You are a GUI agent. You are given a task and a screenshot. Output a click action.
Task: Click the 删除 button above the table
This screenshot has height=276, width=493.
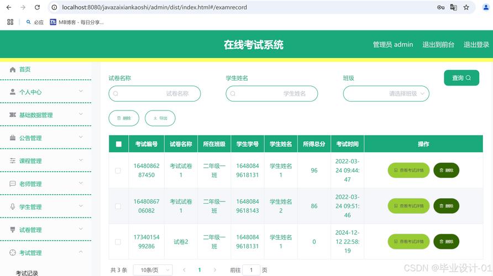click(124, 118)
